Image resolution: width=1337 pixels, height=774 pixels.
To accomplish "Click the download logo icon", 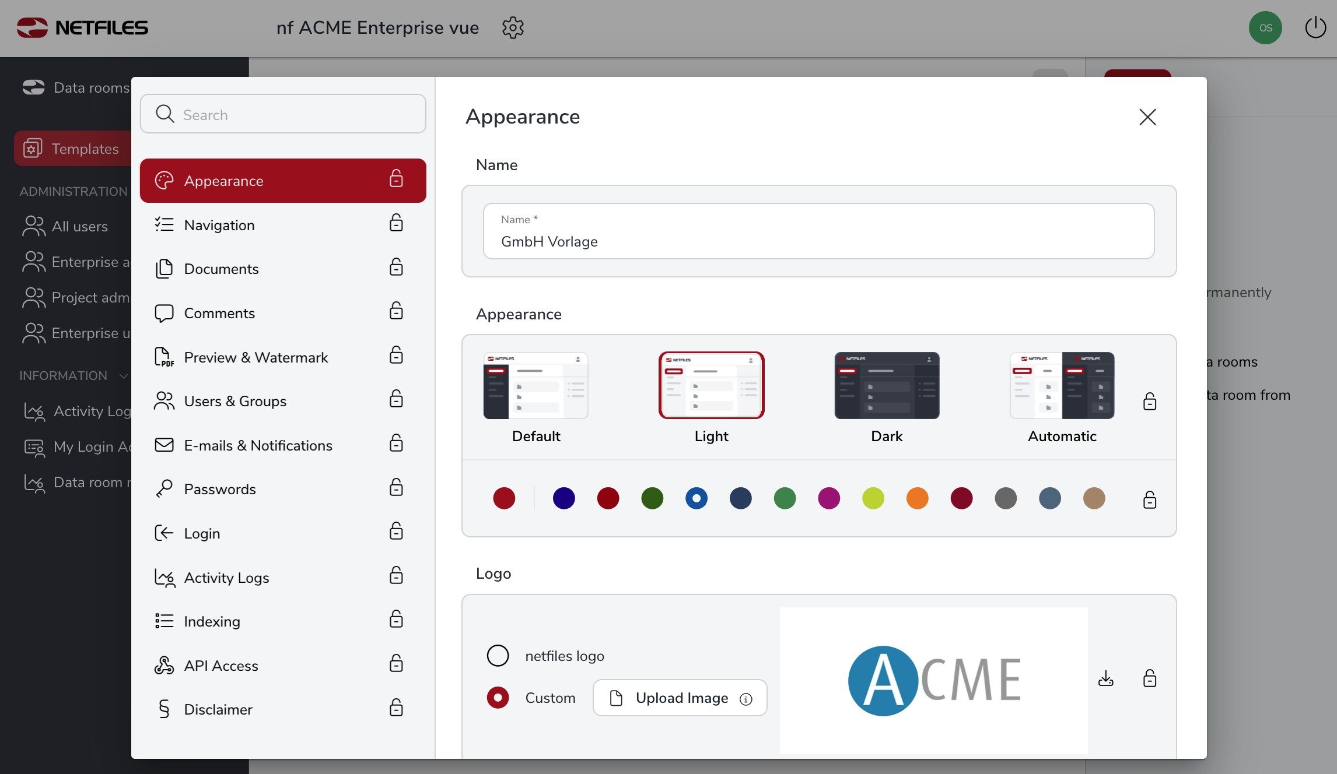I will [x=1105, y=678].
